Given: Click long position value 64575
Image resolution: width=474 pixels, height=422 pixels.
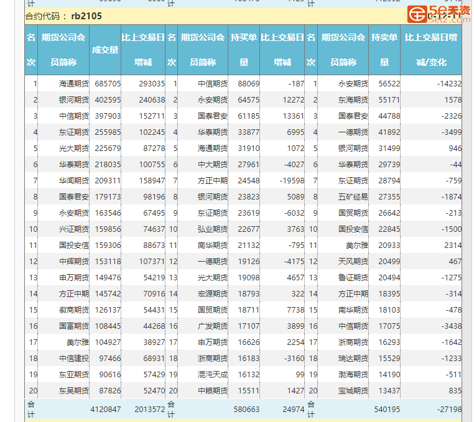Looking at the screenshot, I should tap(248, 100).
